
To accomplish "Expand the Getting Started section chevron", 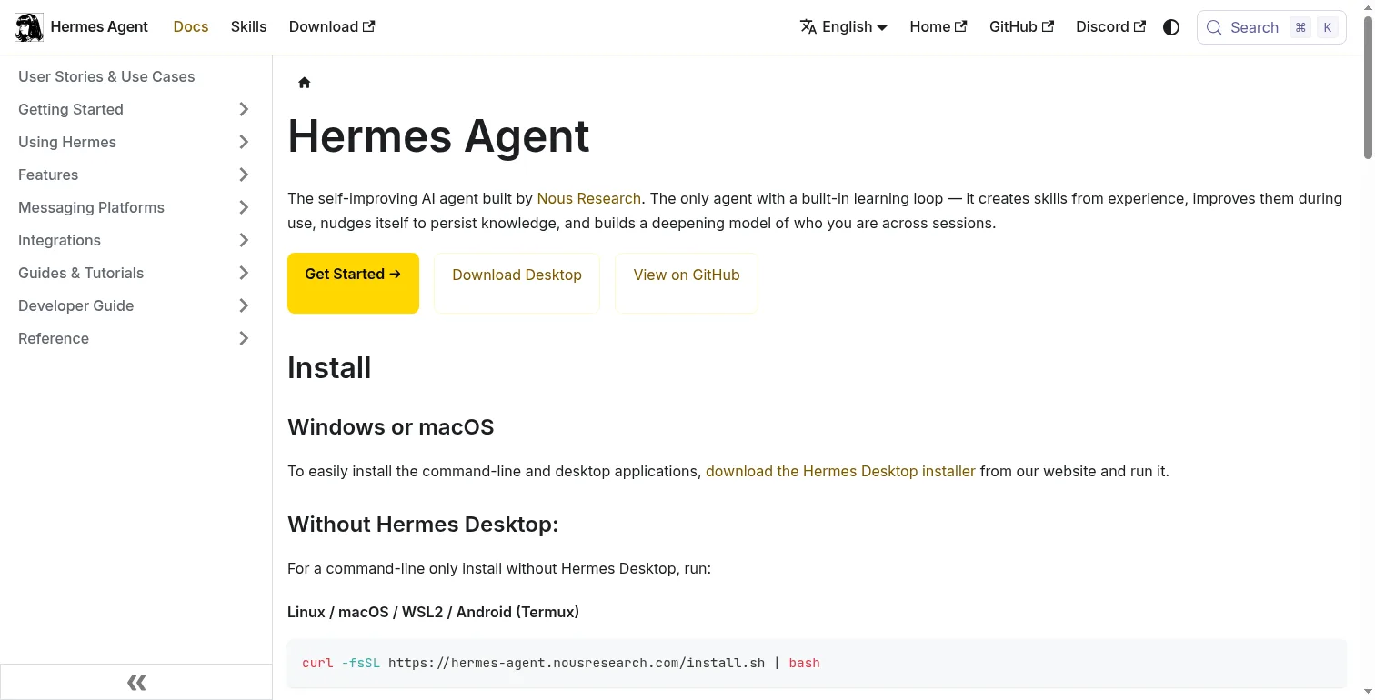I will pyautogui.click(x=244, y=109).
